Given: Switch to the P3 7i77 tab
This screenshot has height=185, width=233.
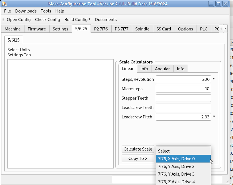Looking at the screenshot, I should click(x=122, y=29).
